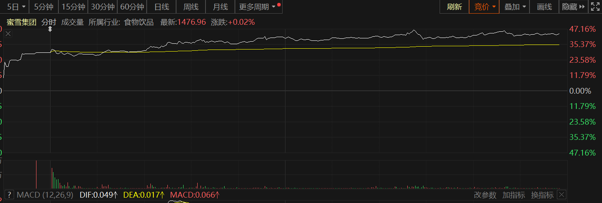The width and height of the screenshot is (602, 203).
Task: Close the MACD indicator panel
Action: [x=561, y=195]
